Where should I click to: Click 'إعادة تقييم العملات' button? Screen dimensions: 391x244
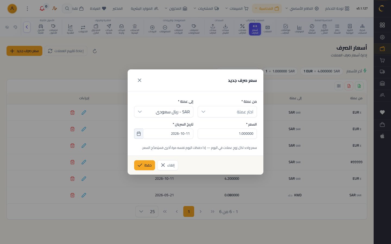[x=66, y=51]
